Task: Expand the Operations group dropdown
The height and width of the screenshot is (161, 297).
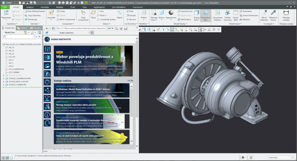Action: [12, 24]
